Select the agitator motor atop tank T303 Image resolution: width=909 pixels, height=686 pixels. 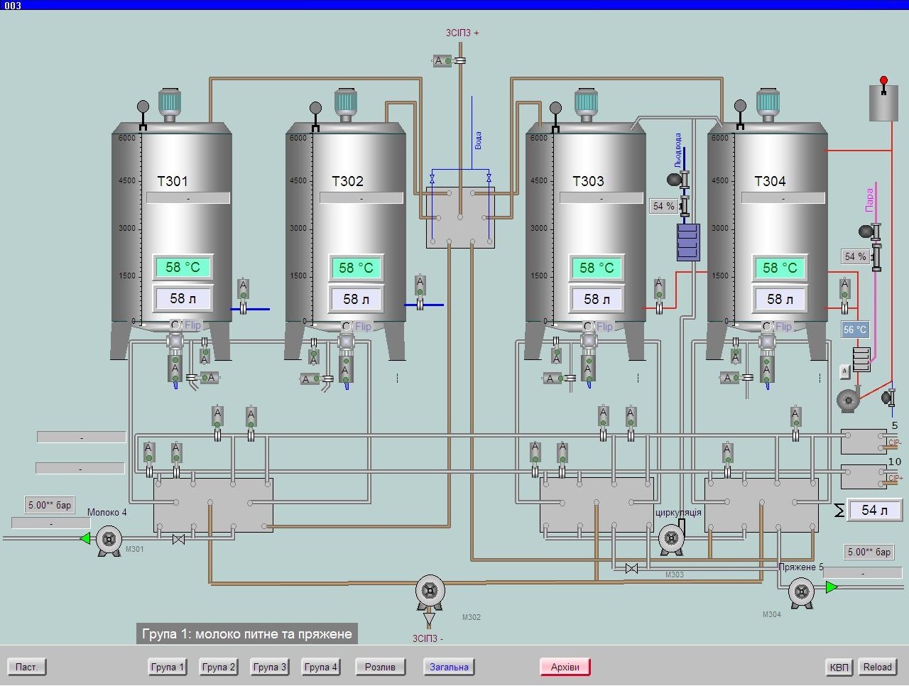click(x=586, y=104)
